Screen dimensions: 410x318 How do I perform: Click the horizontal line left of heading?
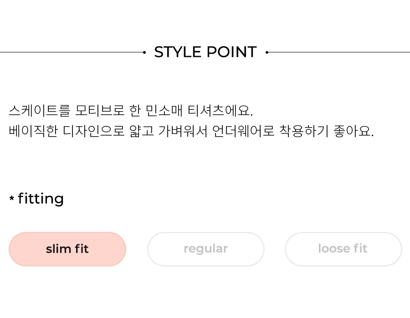[x=72, y=52]
